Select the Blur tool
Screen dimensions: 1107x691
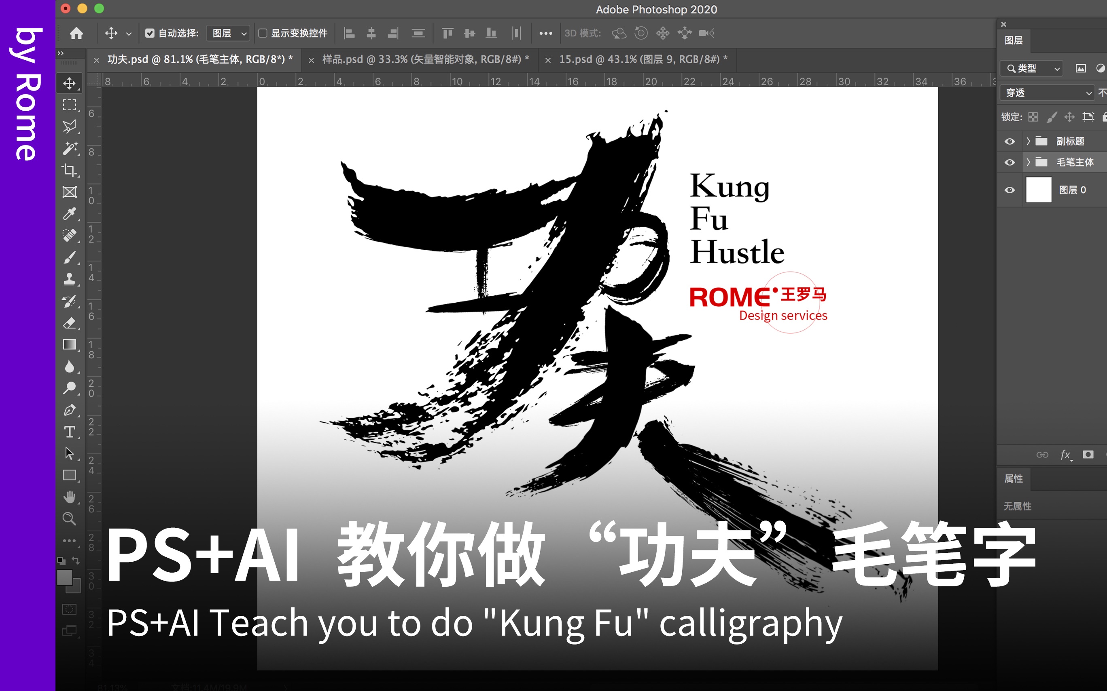click(70, 366)
